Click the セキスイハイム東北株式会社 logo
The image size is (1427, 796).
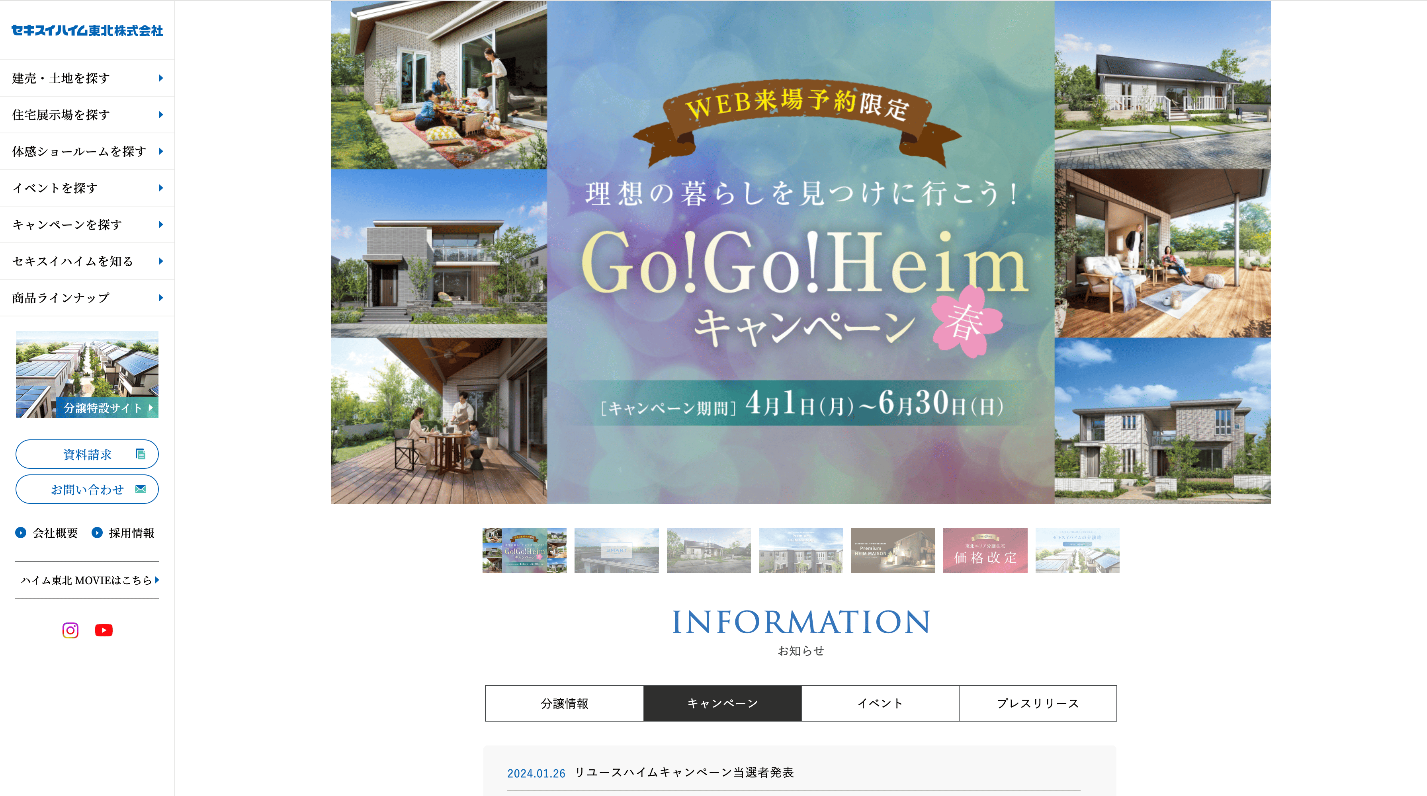(87, 30)
